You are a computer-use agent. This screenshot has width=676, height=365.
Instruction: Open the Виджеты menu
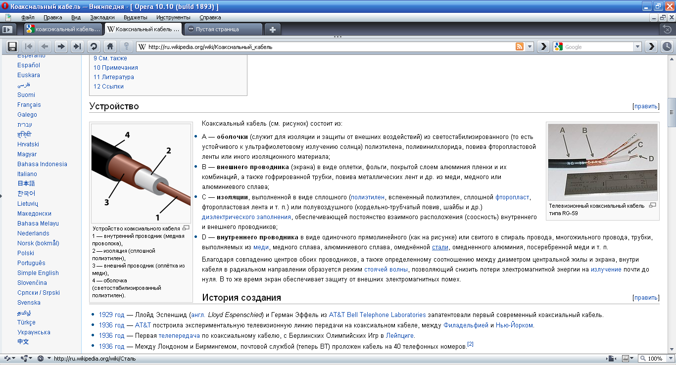[x=136, y=17]
